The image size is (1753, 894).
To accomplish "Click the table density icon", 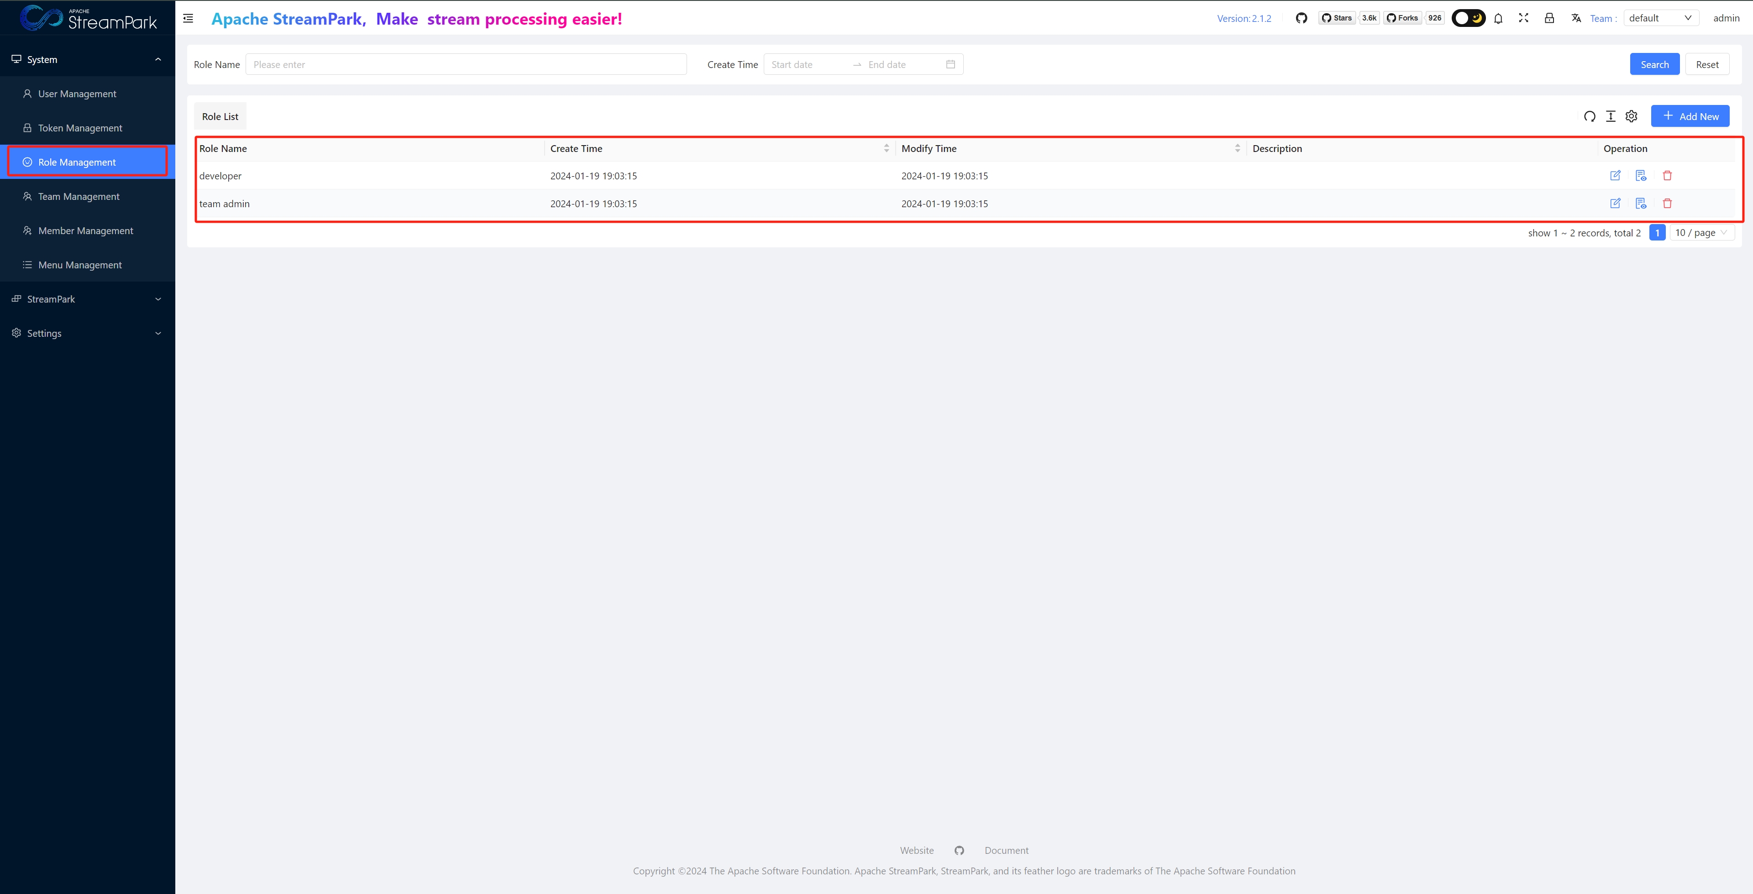I will (x=1611, y=116).
